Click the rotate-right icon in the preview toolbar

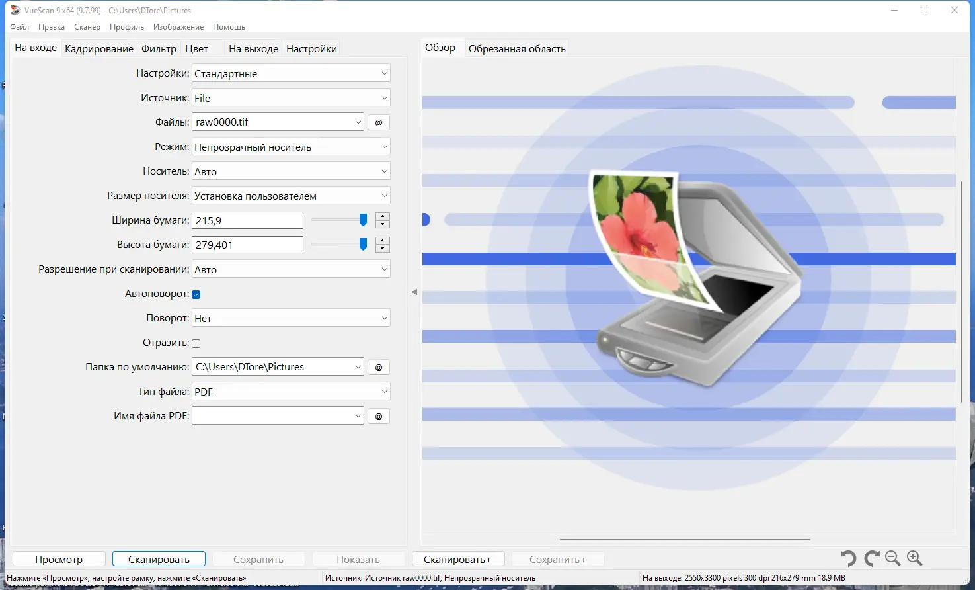pos(871,558)
